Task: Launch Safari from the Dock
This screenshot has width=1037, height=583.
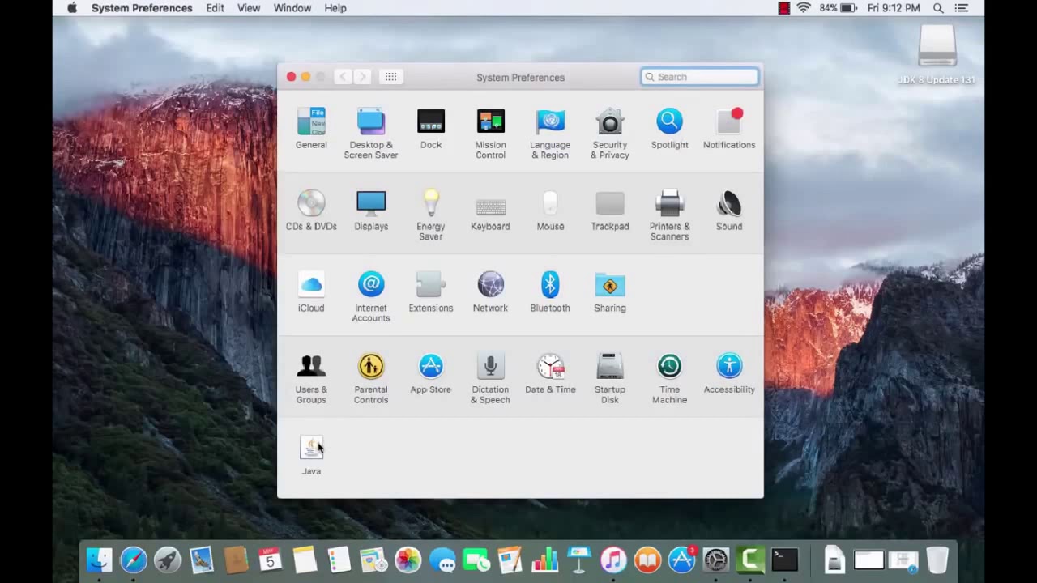Action: pos(134,560)
